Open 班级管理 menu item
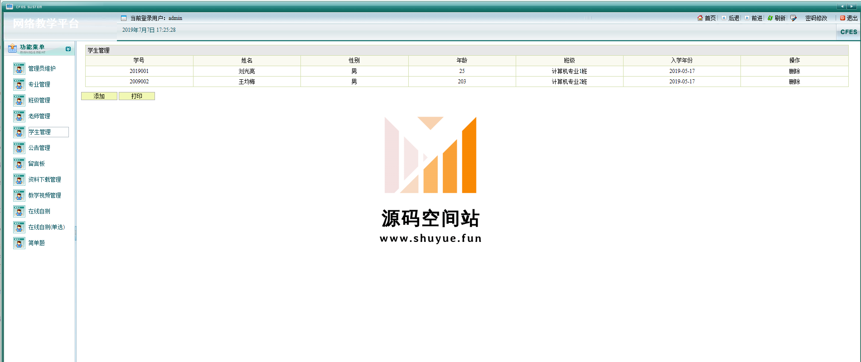861x362 pixels. point(39,100)
